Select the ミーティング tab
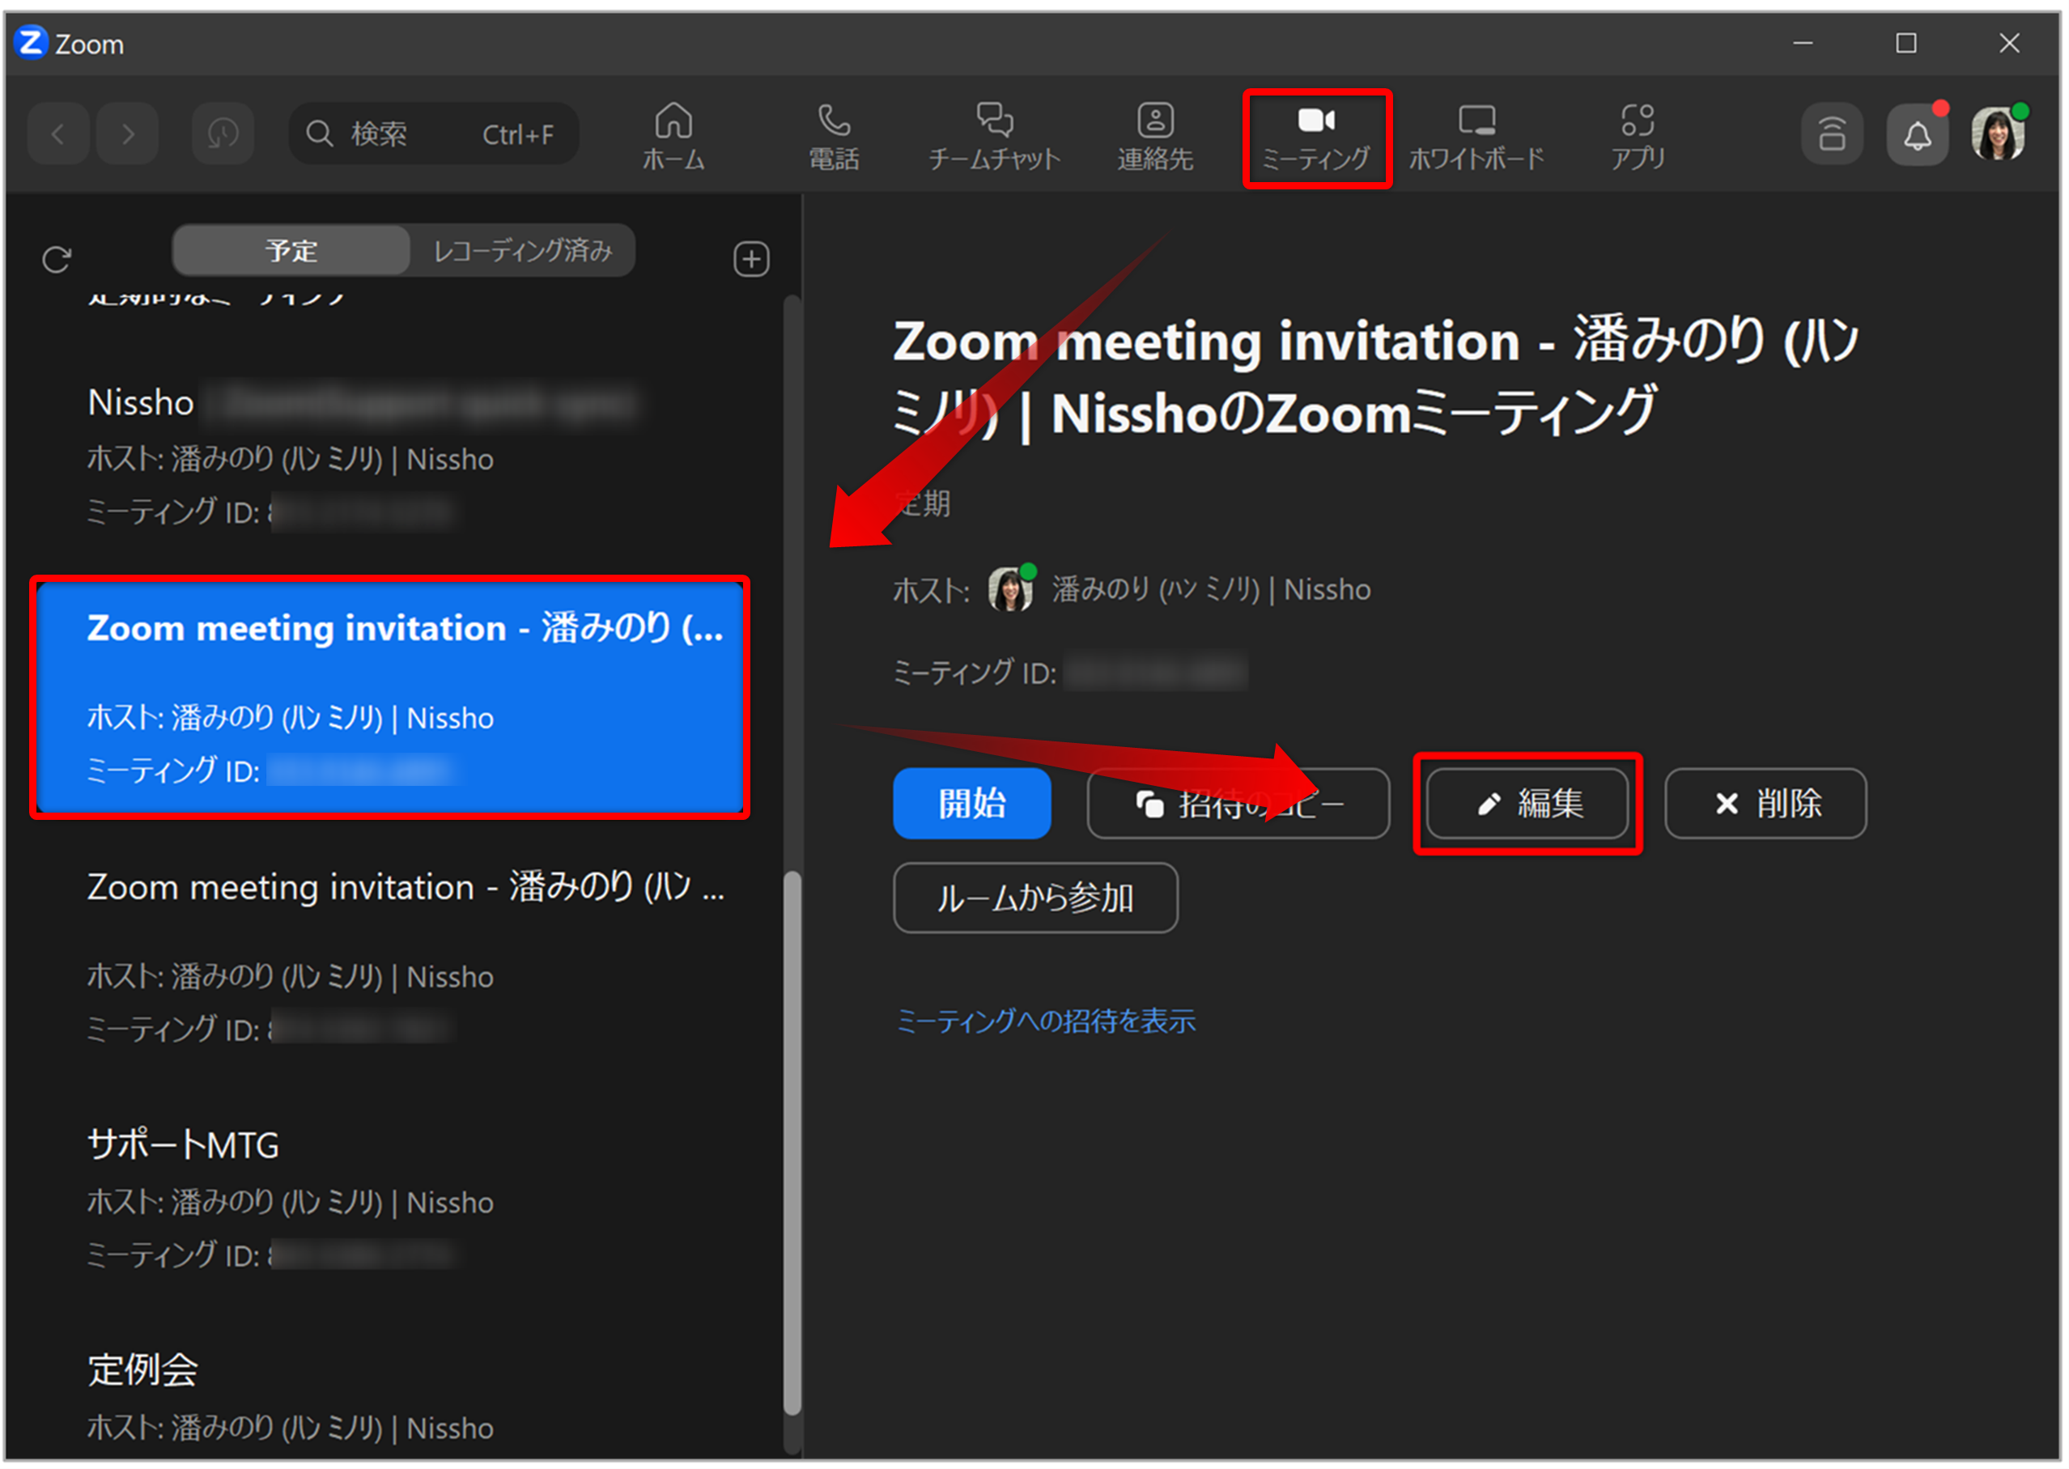The height and width of the screenshot is (1469, 2069). 1316,138
